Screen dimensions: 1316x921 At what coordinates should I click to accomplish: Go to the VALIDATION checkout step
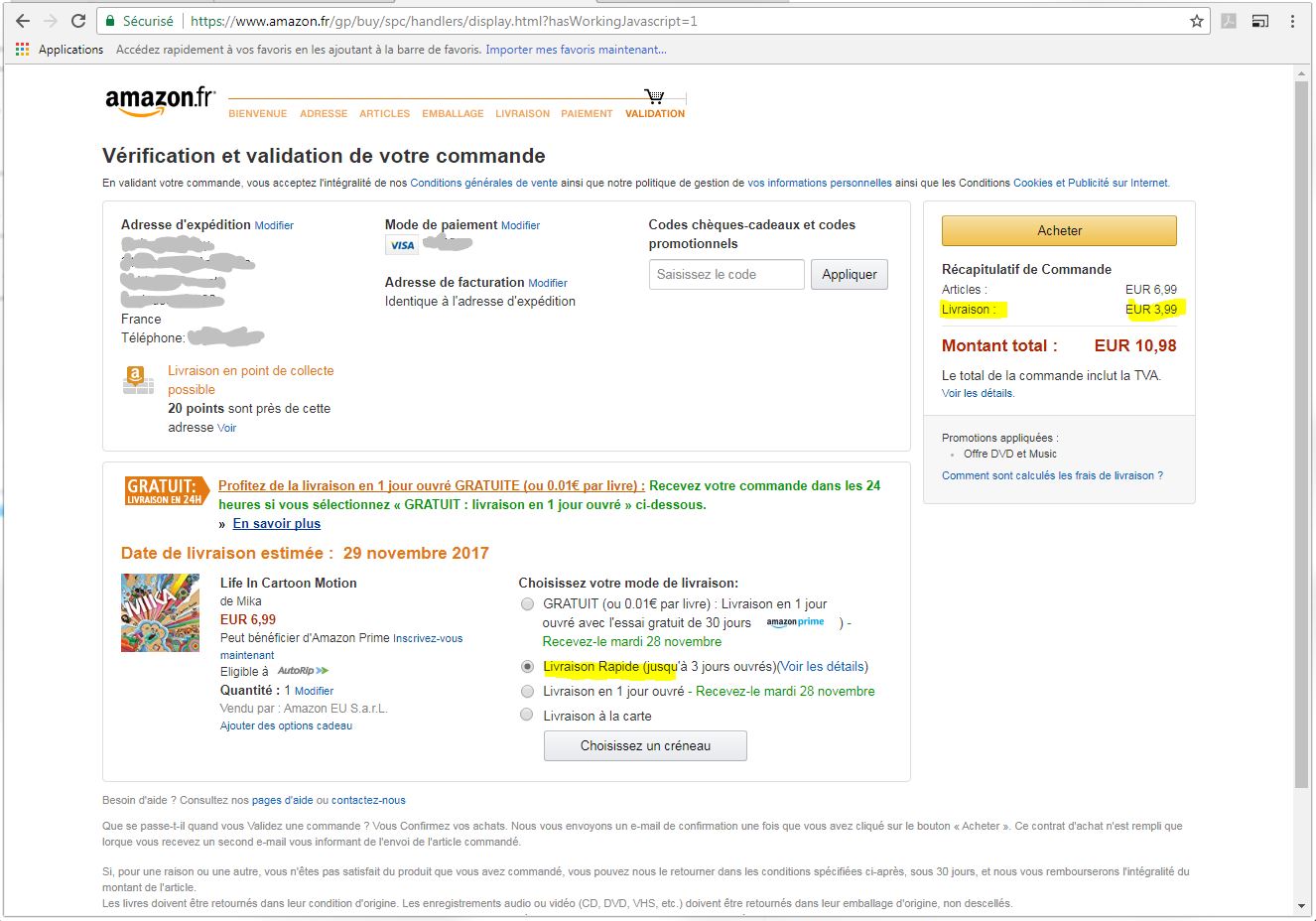click(x=655, y=114)
